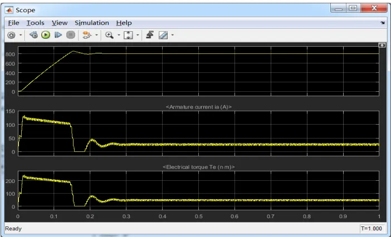Image resolution: width=391 pixels, height=237 pixels.
Task: Click the Triggers toolbar icon
Action: click(x=150, y=35)
